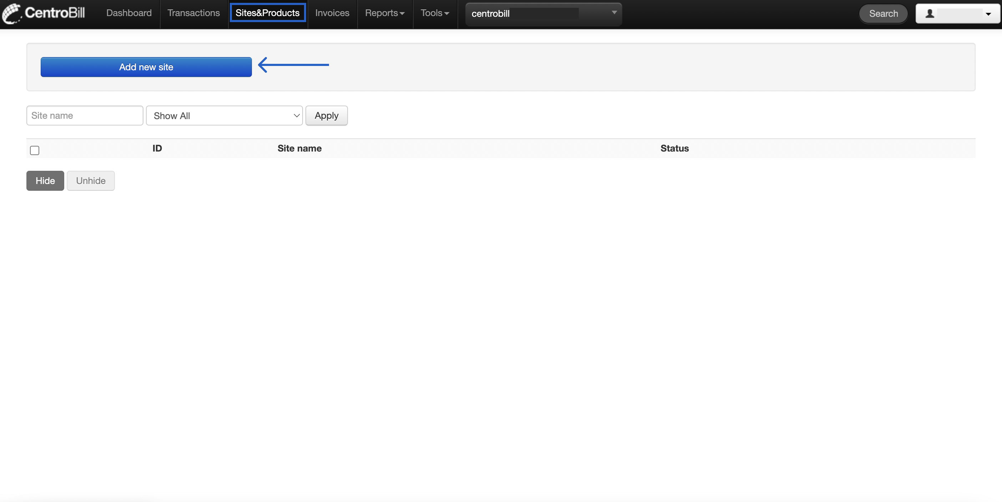Open the user profile dropdown

(958, 14)
